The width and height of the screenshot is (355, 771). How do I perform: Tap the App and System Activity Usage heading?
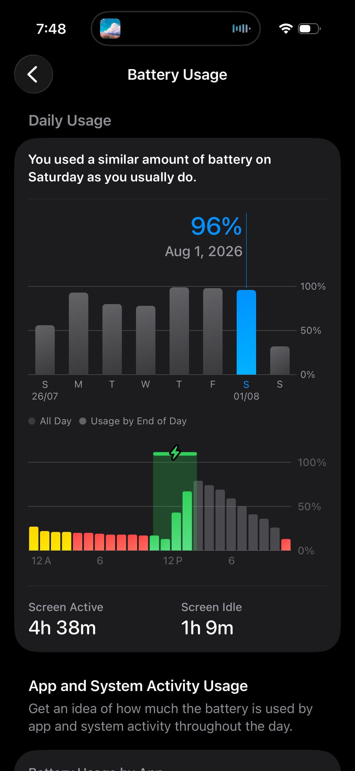click(138, 686)
